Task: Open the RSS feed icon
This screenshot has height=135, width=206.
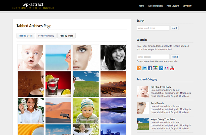Action: pyautogui.click(x=139, y=68)
